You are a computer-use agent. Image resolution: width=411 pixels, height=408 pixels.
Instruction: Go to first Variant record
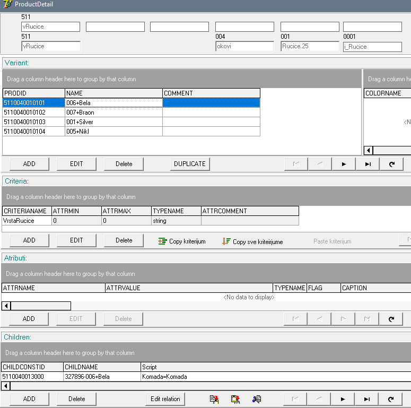coord(296,164)
